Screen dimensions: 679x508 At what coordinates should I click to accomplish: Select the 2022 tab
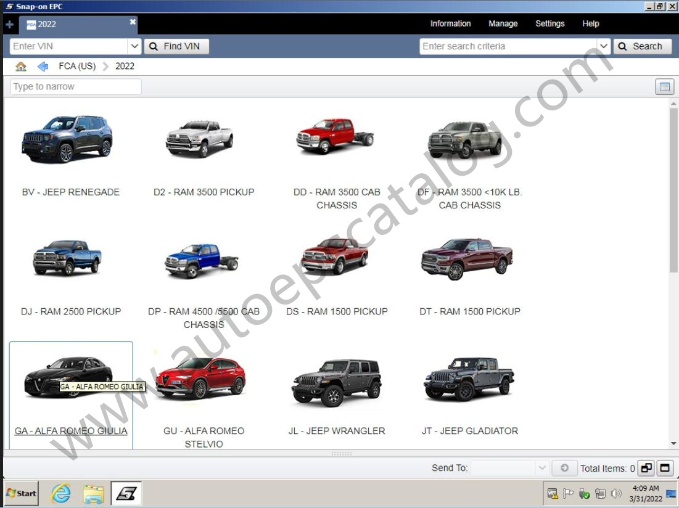pyautogui.click(x=78, y=25)
